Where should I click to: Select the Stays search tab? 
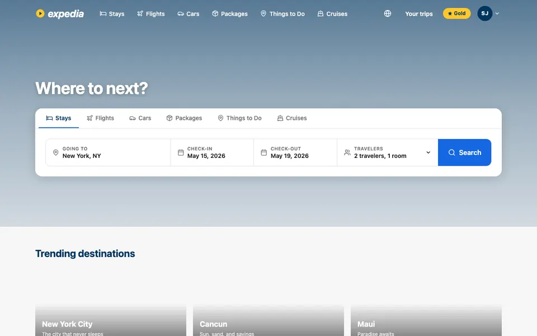coord(59,118)
